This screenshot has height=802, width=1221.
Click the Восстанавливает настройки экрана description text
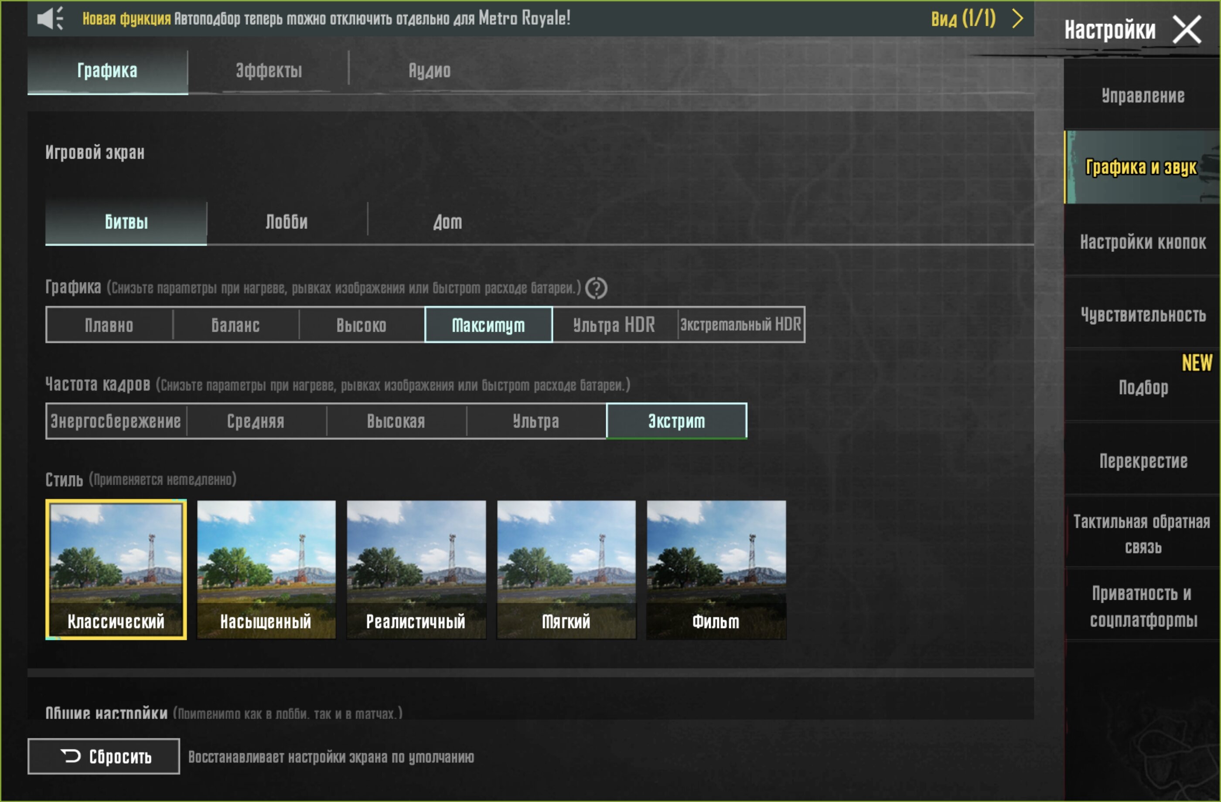click(331, 757)
